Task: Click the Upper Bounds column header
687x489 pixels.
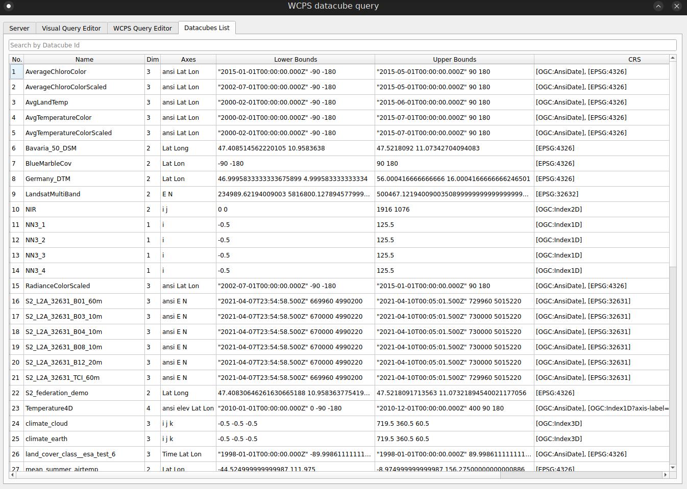Action: click(x=454, y=59)
